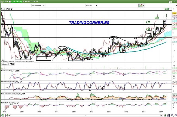The width and height of the screenshot is (177, 117).
Task: Click the Precio panel label
Action: (x=3, y=9)
